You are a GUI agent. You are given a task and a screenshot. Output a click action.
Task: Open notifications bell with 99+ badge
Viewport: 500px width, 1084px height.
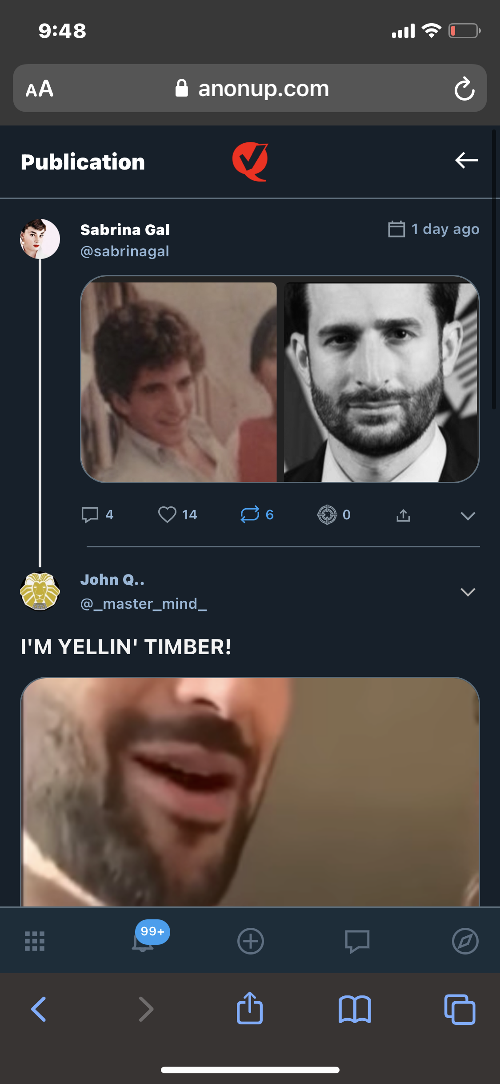(x=143, y=941)
